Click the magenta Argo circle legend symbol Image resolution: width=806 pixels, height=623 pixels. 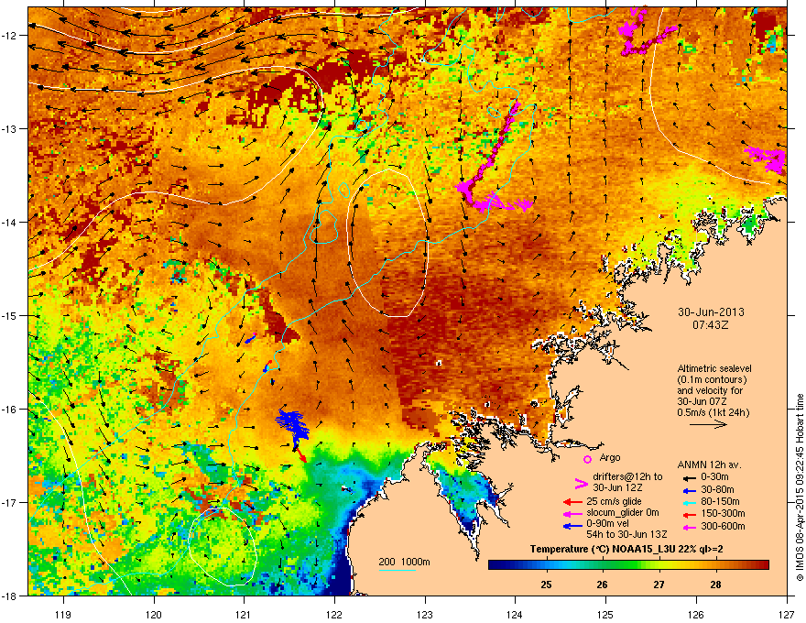pos(587,459)
